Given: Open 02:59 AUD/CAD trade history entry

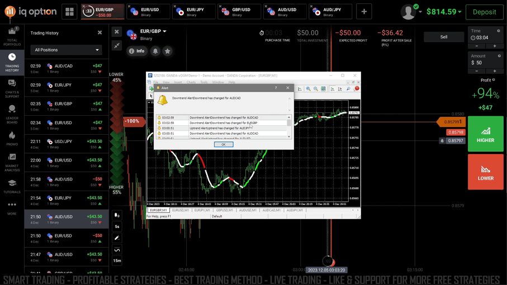Looking at the screenshot, I should 67,68.
